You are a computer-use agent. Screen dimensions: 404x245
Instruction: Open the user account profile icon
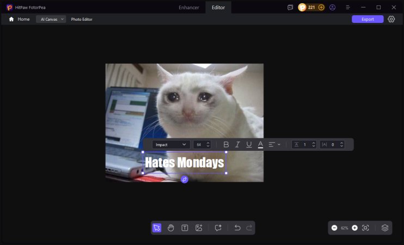coord(332,8)
